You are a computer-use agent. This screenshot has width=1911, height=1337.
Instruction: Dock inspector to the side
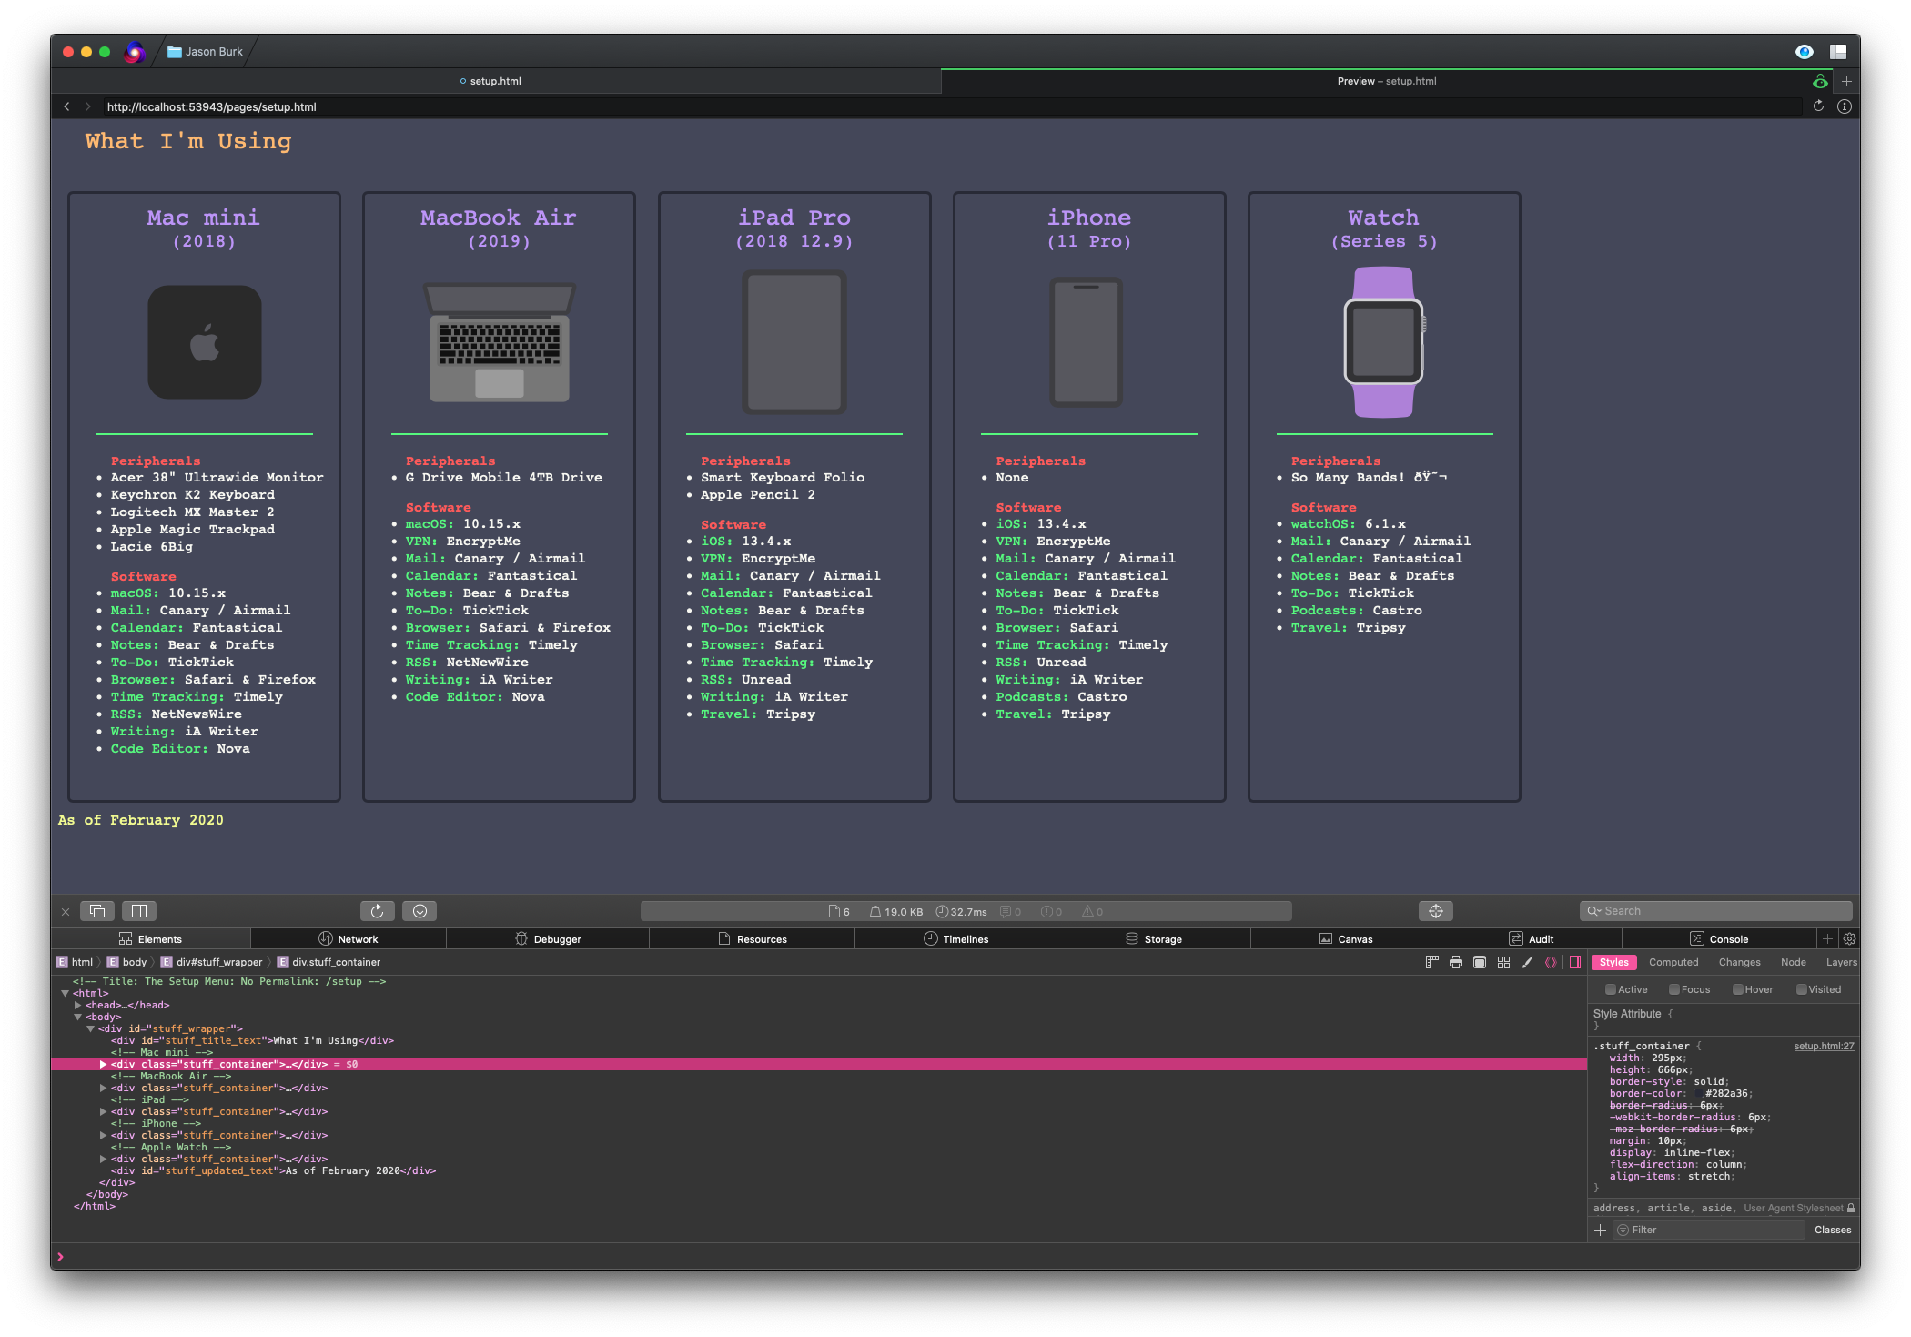[139, 911]
